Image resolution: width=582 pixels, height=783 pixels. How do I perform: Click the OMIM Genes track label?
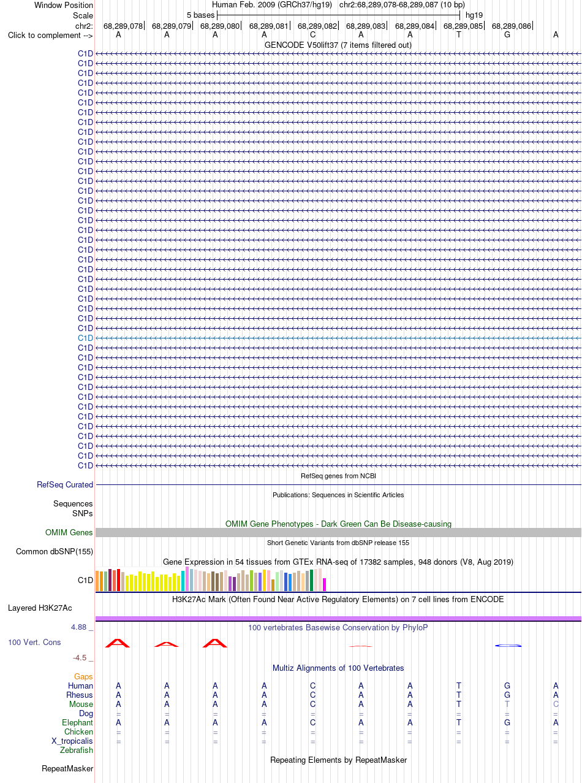point(69,532)
